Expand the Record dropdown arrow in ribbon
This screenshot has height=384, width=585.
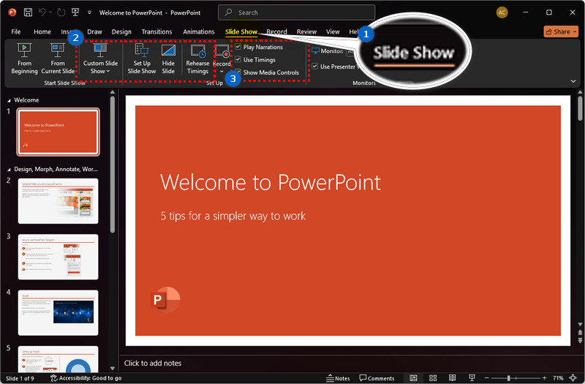pyautogui.click(x=222, y=71)
